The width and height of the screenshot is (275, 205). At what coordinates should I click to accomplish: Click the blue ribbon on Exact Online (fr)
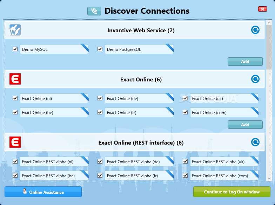pyautogui.click(x=169, y=111)
